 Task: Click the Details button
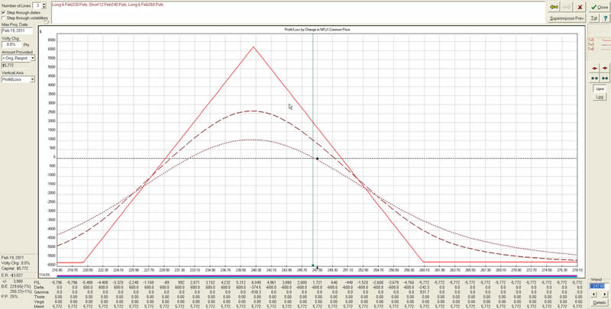click(x=599, y=304)
